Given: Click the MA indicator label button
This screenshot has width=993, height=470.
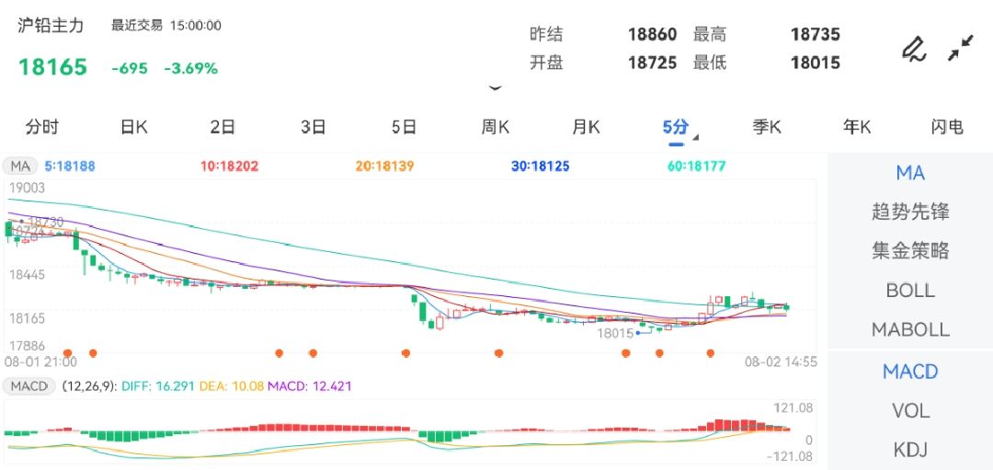Looking at the screenshot, I should coord(20,166).
